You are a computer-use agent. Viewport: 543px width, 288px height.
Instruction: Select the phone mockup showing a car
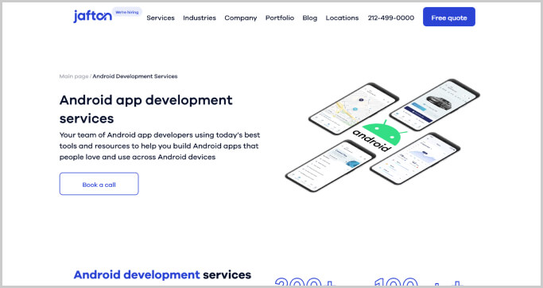[x=435, y=105]
